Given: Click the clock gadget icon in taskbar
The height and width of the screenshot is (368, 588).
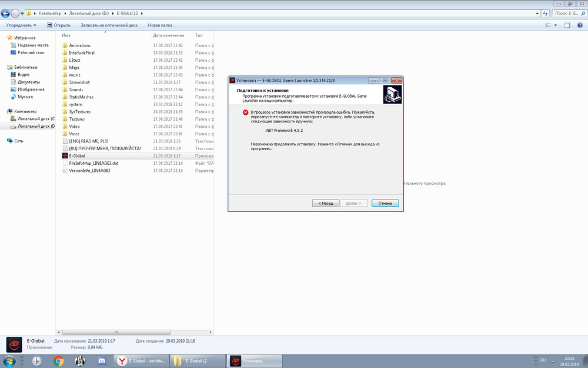Looking at the screenshot, I should [x=36, y=361].
